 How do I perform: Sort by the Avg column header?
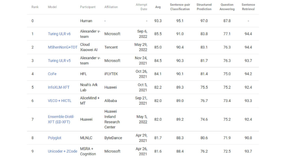[158, 7]
